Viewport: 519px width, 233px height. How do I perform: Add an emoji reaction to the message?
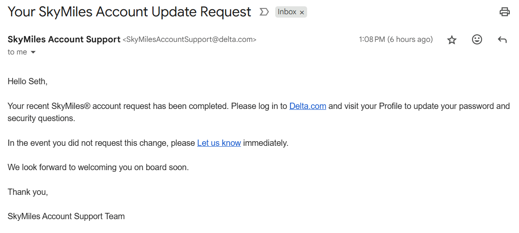477,40
